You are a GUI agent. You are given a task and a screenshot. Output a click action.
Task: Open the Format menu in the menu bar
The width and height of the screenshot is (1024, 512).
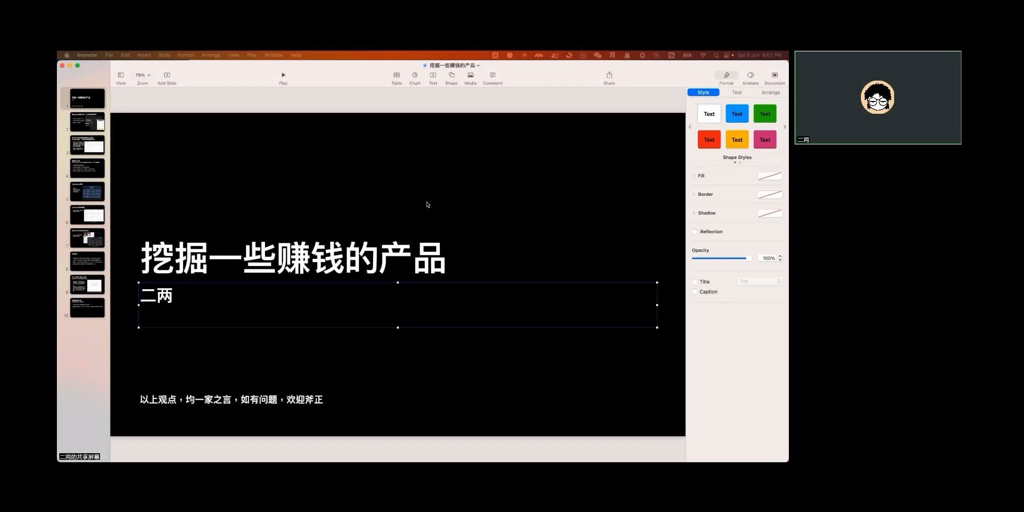[x=185, y=55]
